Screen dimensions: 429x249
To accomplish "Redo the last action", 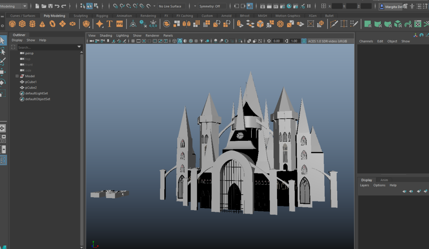I will point(64,6).
